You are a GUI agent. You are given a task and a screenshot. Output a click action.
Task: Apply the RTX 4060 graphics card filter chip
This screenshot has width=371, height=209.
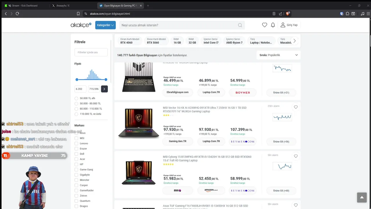(130, 41)
